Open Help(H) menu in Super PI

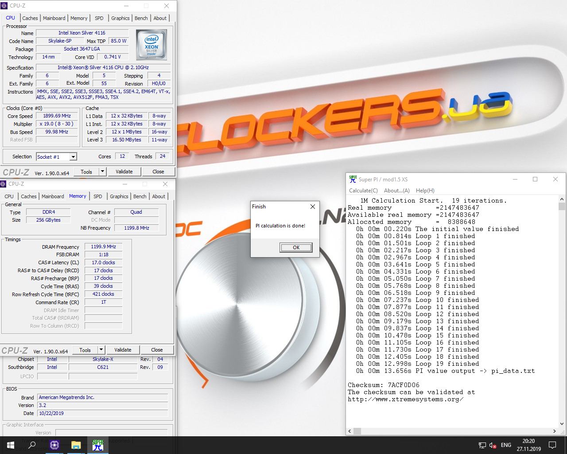point(425,191)
